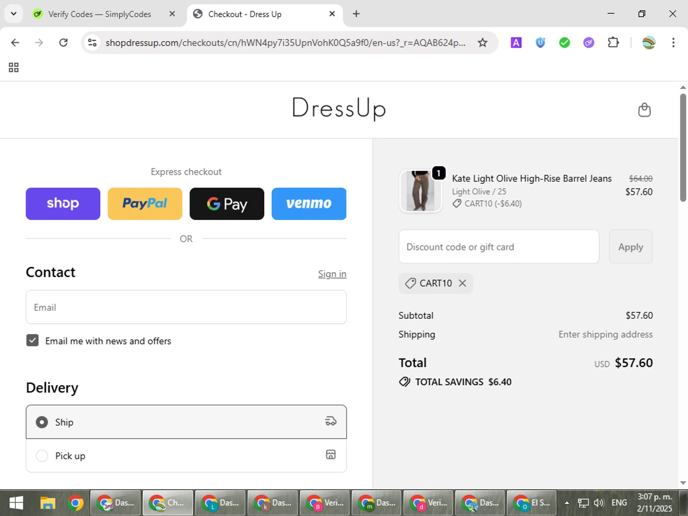Open the purple round extension icon
The height and width of the screenshot is (516, 688).
click(589, 43)
